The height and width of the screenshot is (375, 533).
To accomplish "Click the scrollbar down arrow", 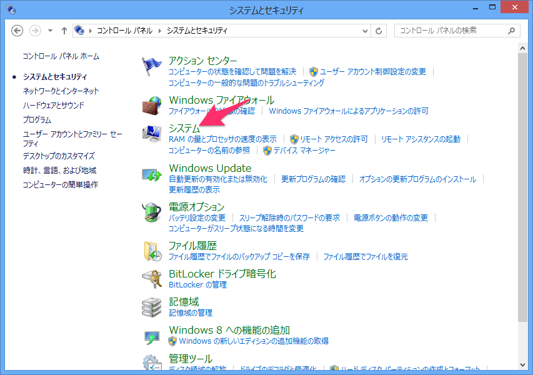I will point(523,365).
